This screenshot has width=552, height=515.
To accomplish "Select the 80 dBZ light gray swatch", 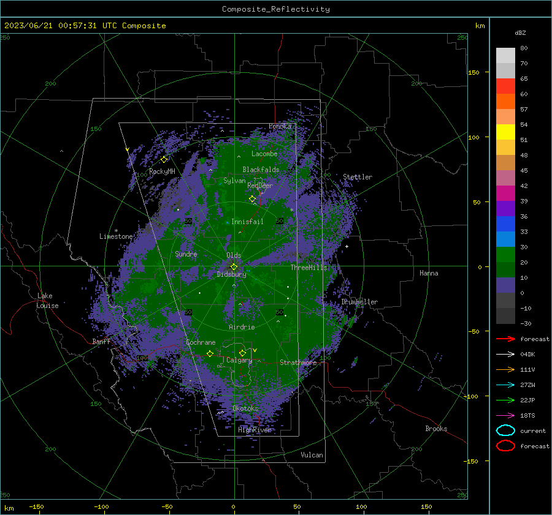I will click(505, 55).
